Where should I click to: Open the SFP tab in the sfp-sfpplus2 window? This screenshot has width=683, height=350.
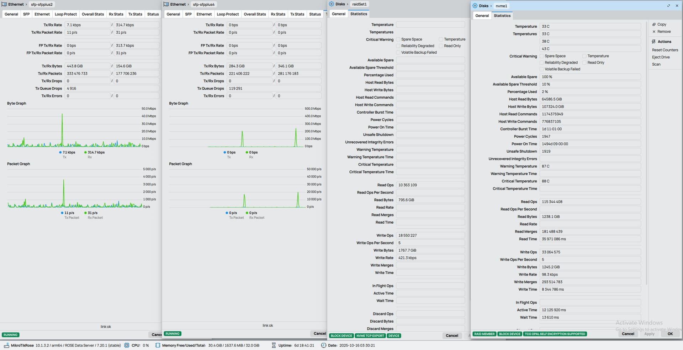click(26, 14)
